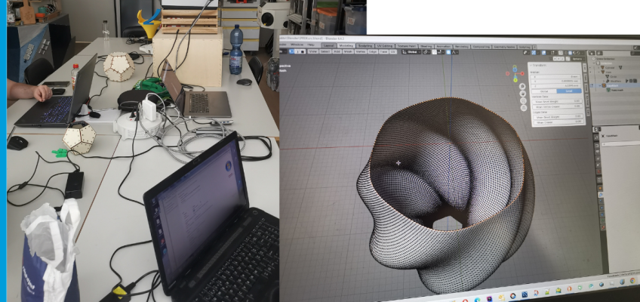The width and height of the screenshot is (640, 302).
Task: Expand the Cylinder object in outliner
Action: 598,68
